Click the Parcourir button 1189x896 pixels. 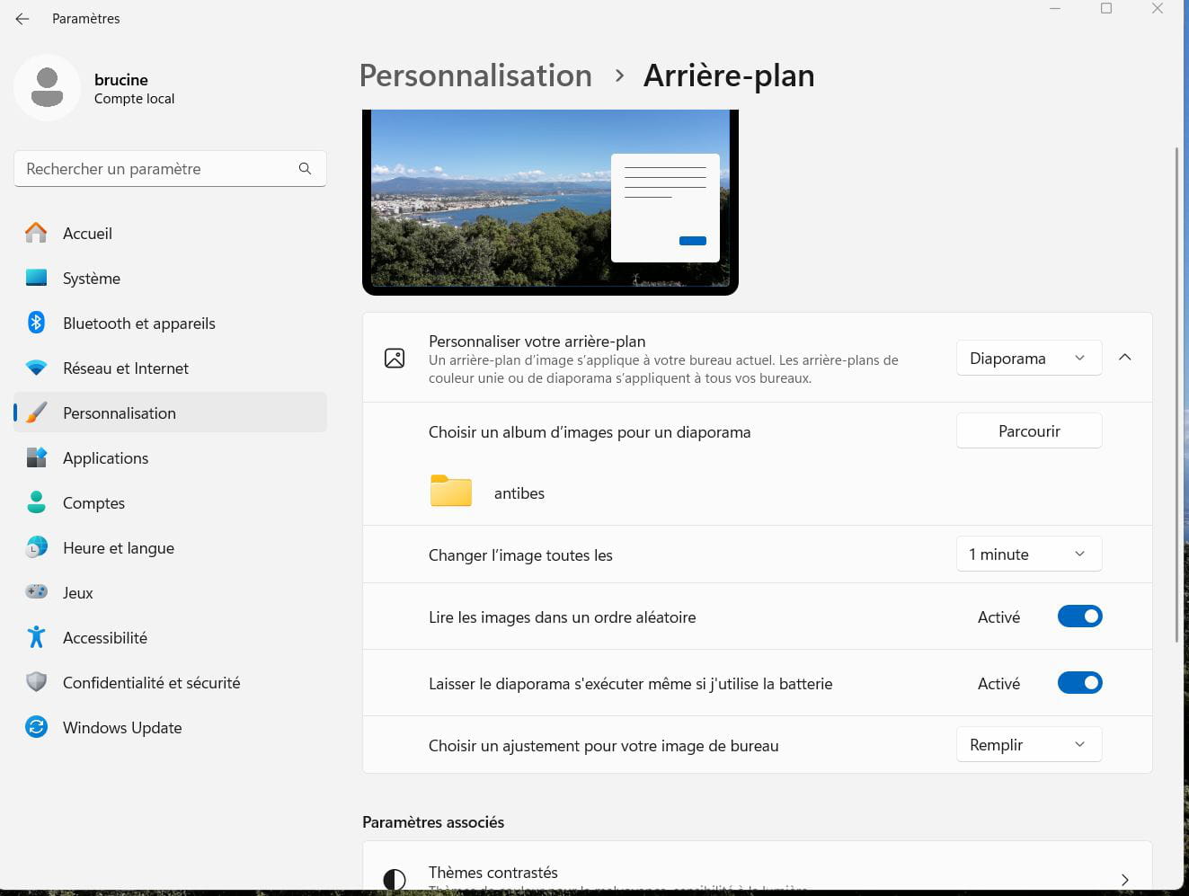[1028, 431]
